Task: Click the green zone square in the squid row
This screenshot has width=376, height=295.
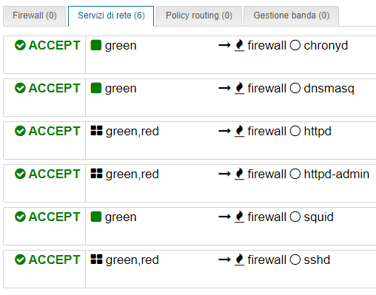Action: (96, 217)
